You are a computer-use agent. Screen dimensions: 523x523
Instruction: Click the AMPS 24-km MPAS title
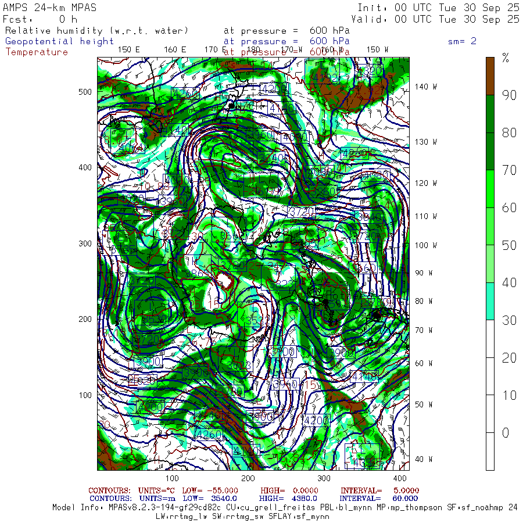point(50,8)
